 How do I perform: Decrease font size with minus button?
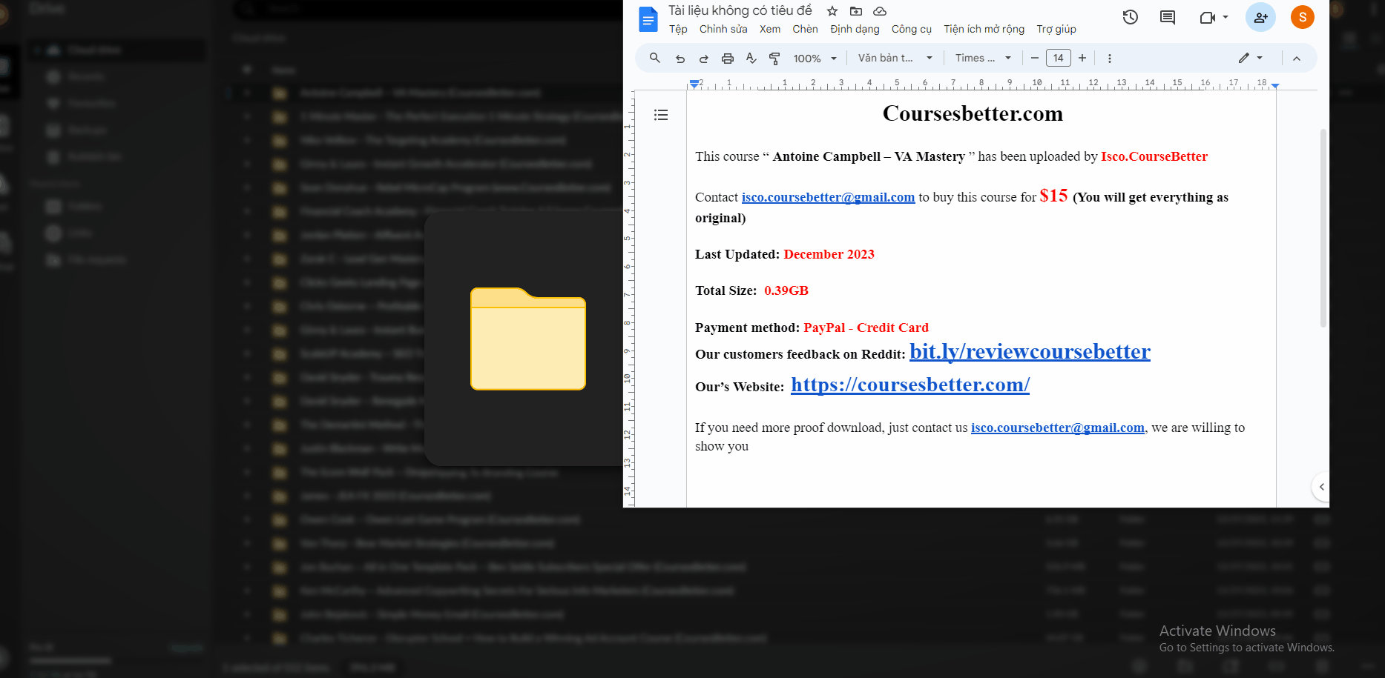tap(1035, 58)
